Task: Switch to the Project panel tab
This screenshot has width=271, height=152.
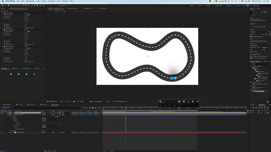Action: click(3, 8)
